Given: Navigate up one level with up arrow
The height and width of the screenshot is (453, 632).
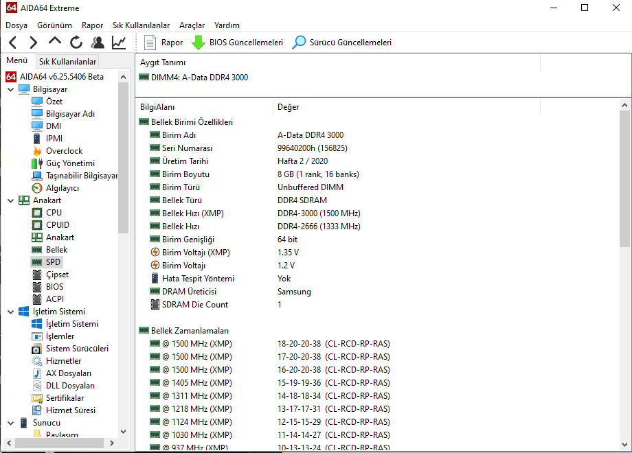Looking at the screenshot, I should pyautogui.click(x=55, y=41).
